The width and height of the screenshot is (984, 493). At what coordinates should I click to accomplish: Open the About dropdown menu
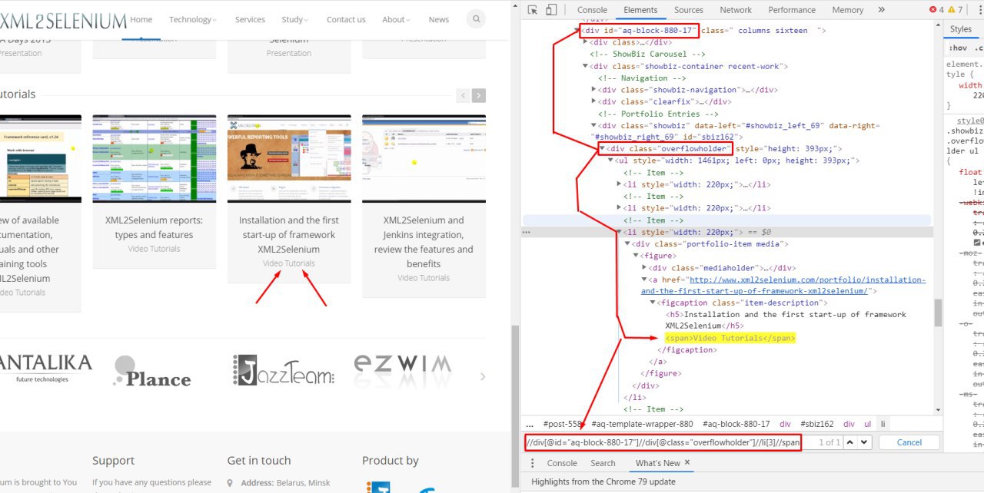396,19
